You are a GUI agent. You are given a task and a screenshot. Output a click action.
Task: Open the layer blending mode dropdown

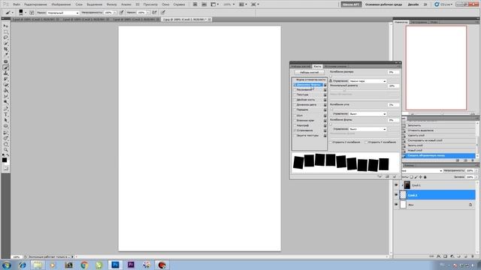[422, 170]
